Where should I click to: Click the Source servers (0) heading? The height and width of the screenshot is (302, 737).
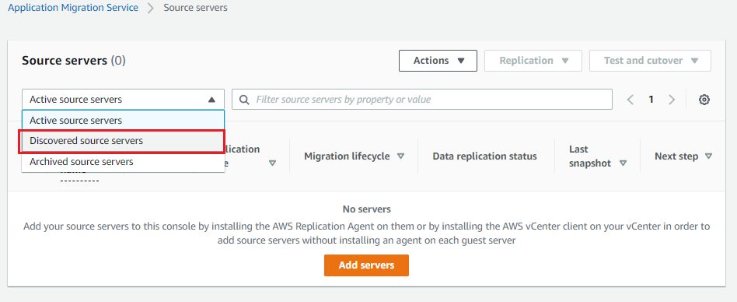[x=74, y=61]
